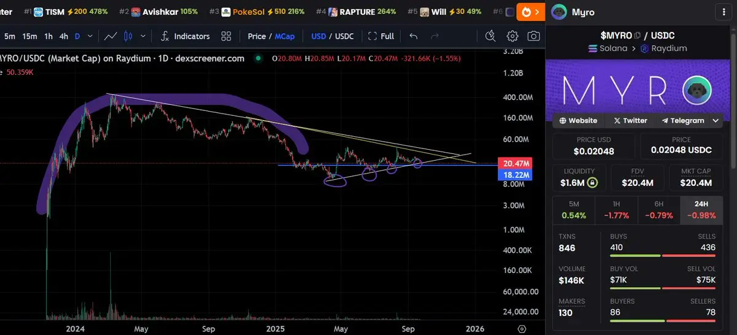This screenshot has height=335, width=737.
Task: Select the 4h timeframe
Action: coord(63,36)
